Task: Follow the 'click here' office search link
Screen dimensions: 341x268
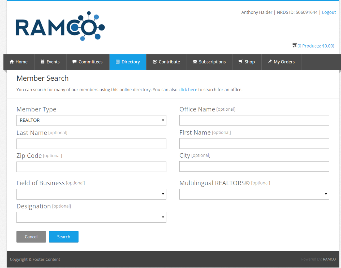Action: 188,90
